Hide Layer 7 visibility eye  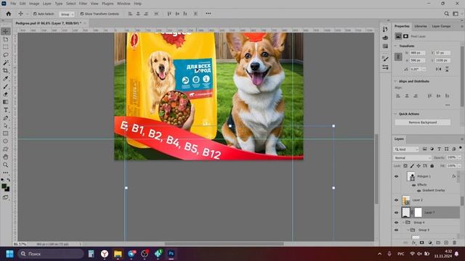click(x=397, y=212)
